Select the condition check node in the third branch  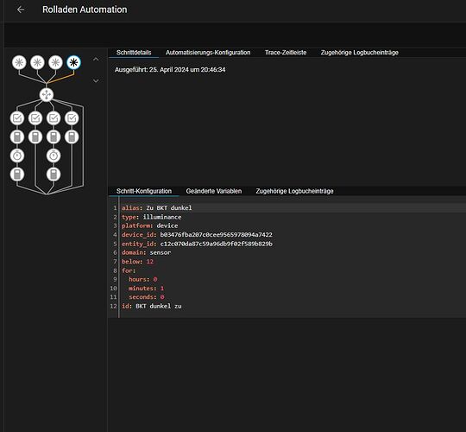tap(54, 118)
